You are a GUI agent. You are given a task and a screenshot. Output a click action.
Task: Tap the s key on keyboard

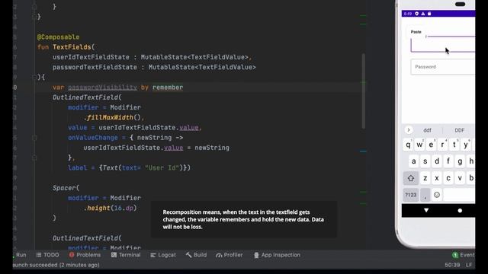[x=425, y=161]
